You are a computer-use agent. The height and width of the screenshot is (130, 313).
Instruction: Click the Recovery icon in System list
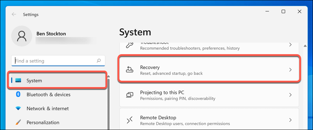pyautogui.click(x=129, y=70)
